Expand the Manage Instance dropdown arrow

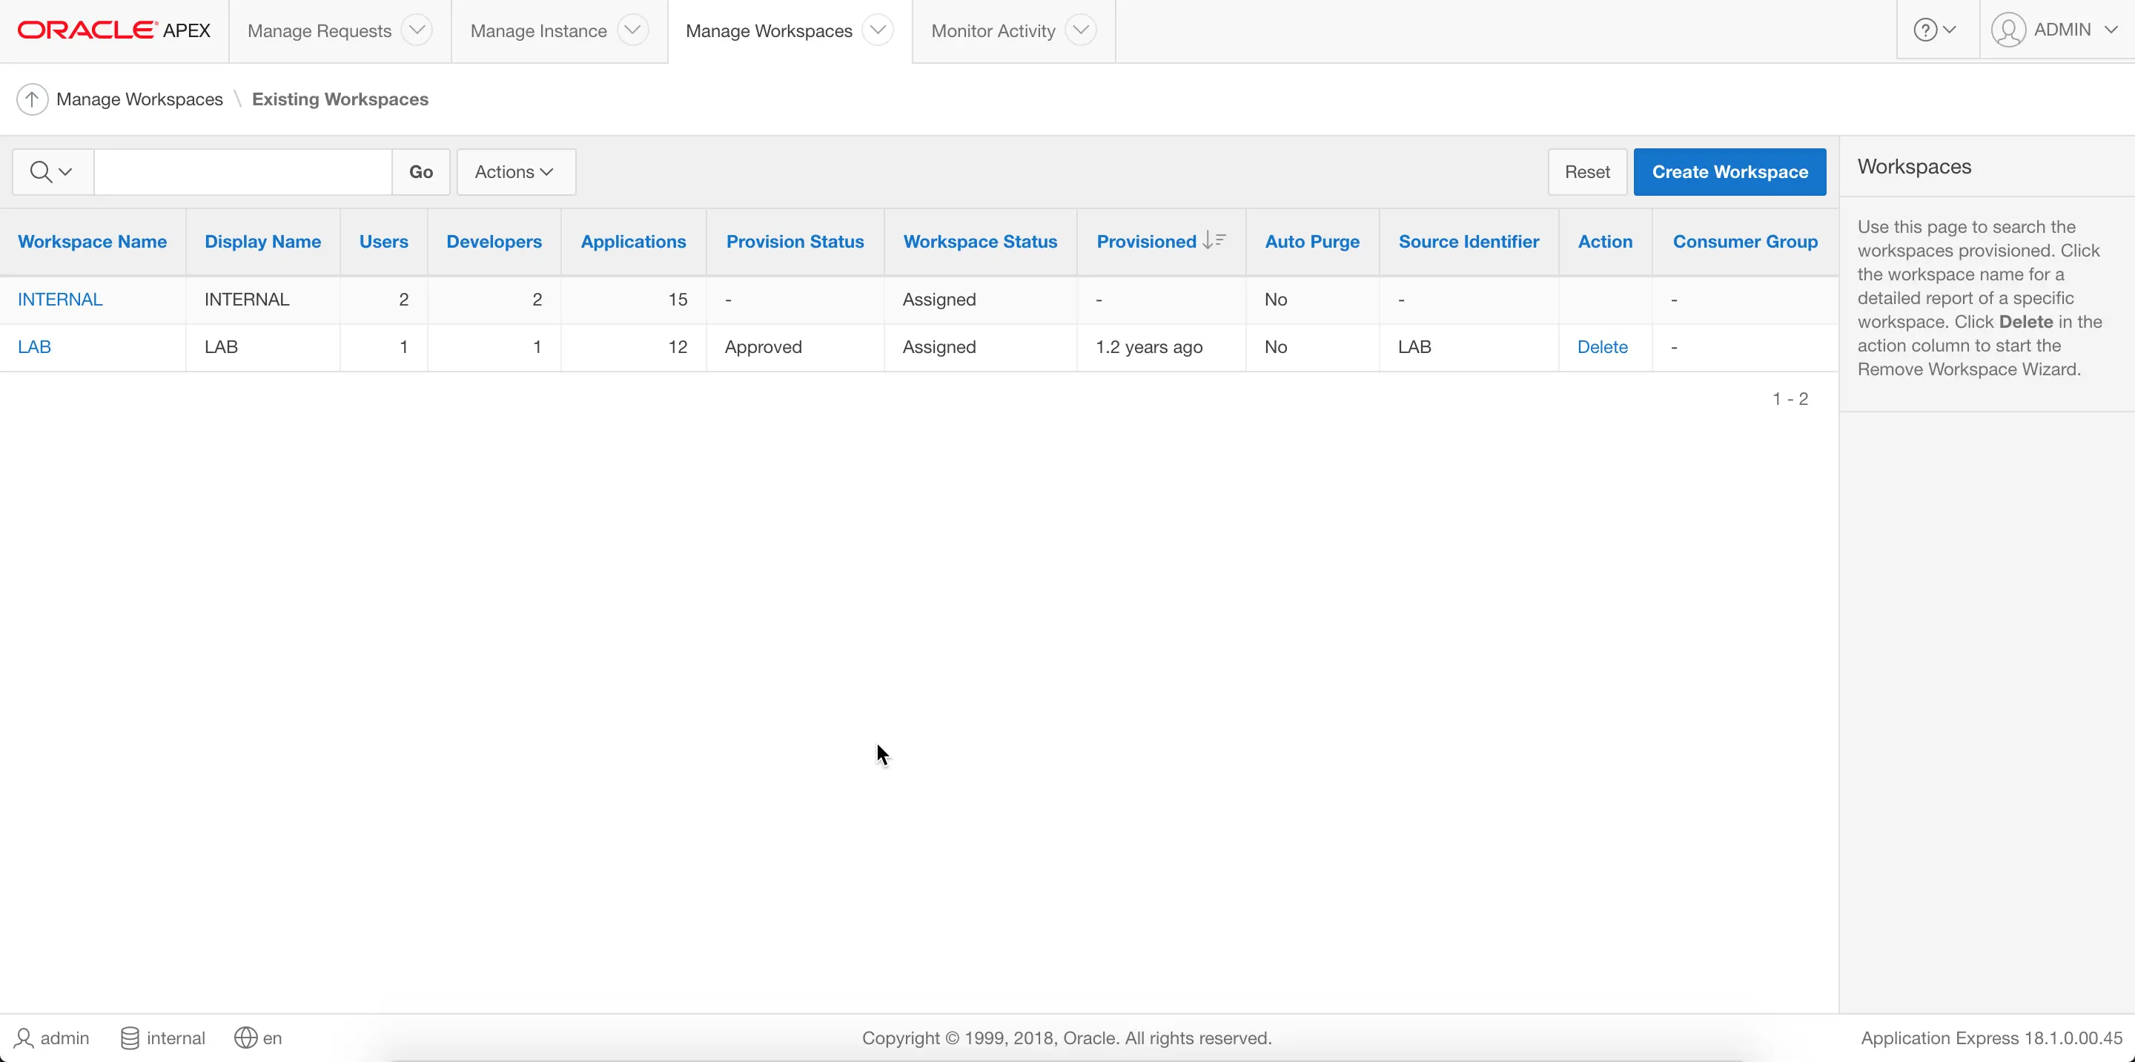[x=632, y=30]
